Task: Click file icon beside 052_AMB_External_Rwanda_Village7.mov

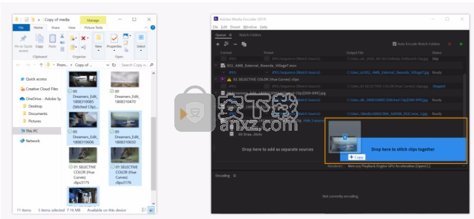Action: pos(223,66)
